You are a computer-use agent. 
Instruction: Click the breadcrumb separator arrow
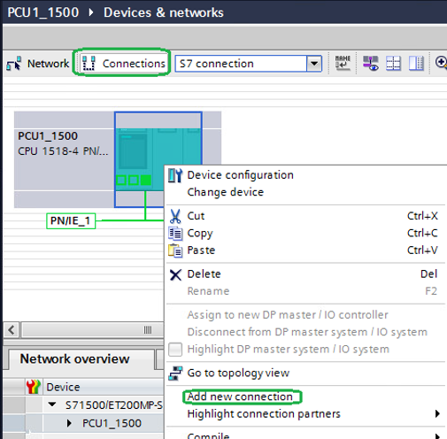coord(91,12)
